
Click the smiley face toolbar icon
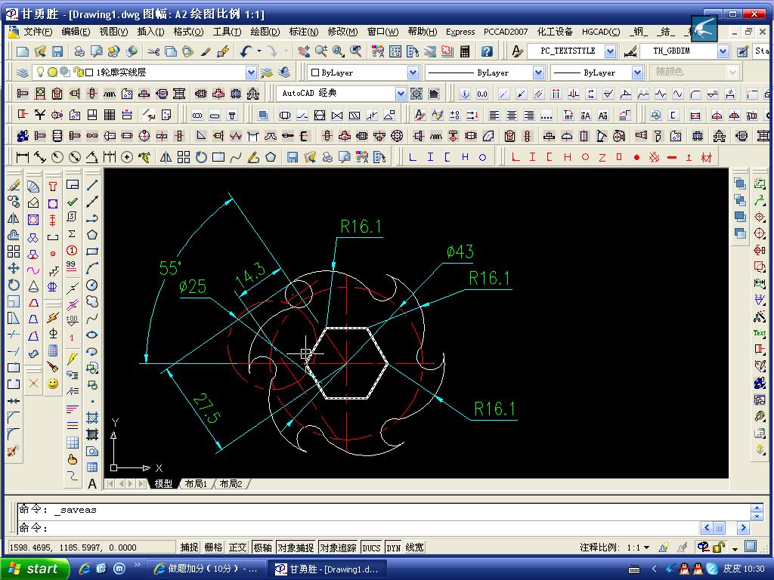53,384
